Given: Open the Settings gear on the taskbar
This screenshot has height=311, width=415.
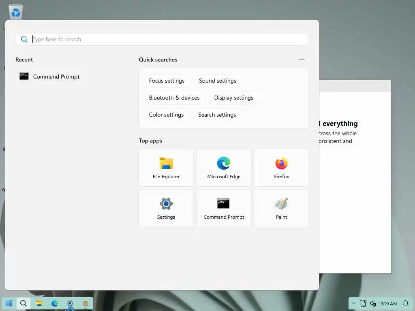Looking at the screenshot, I should tap(70, 303).
